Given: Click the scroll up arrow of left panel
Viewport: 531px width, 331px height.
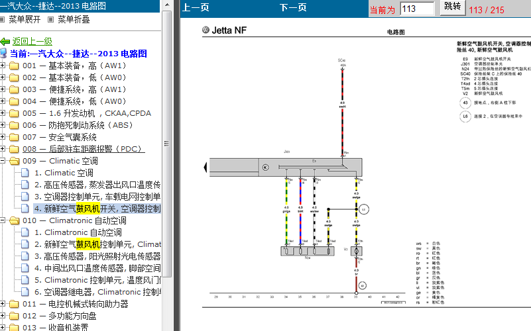Looking at the screenshot, I should 166,5.
